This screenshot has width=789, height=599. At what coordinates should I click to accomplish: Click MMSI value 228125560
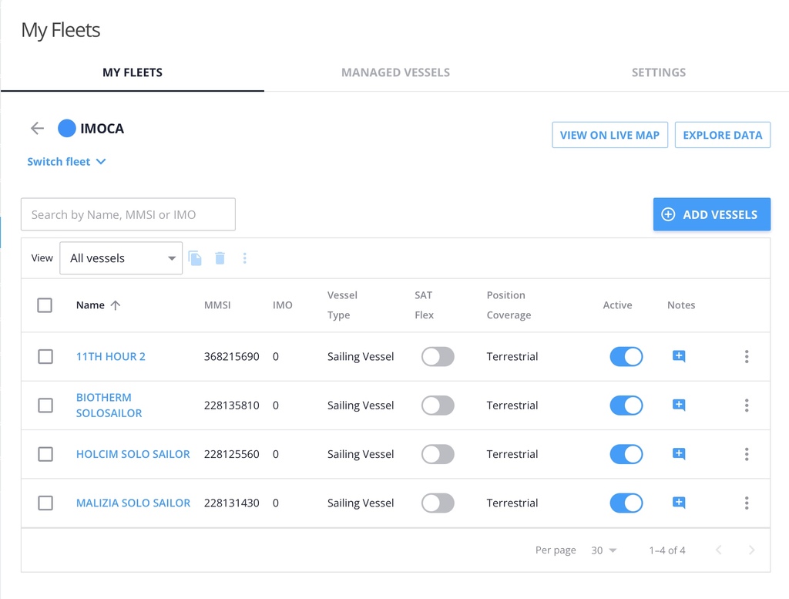pyautogui.click(x=231, y=454)
